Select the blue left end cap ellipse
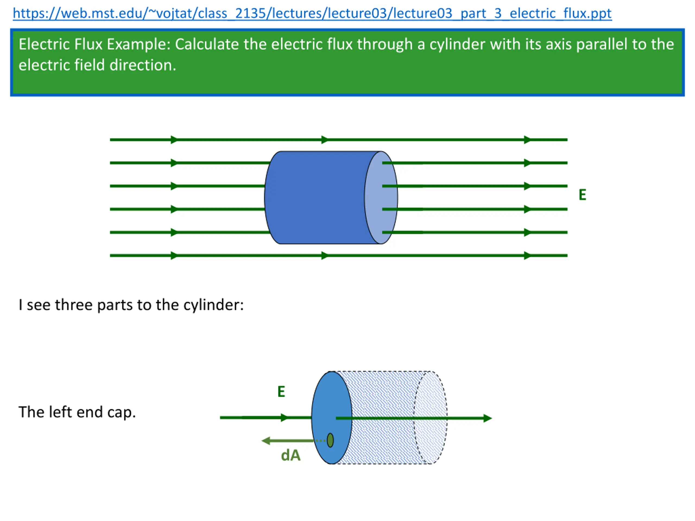The height and width of the screenshot is (521, 695). pos(332,418)
